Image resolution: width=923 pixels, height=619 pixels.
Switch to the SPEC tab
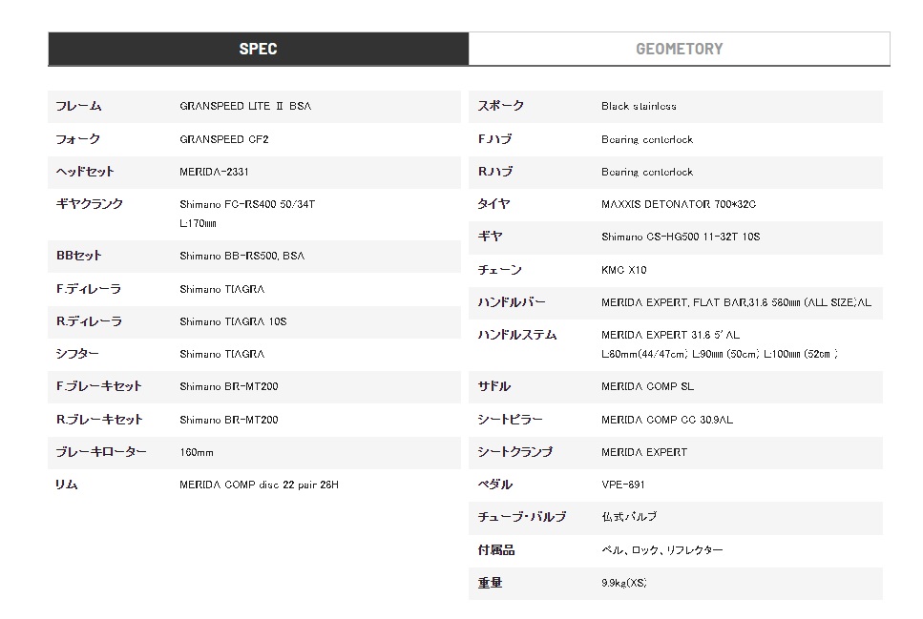[258, 49]
